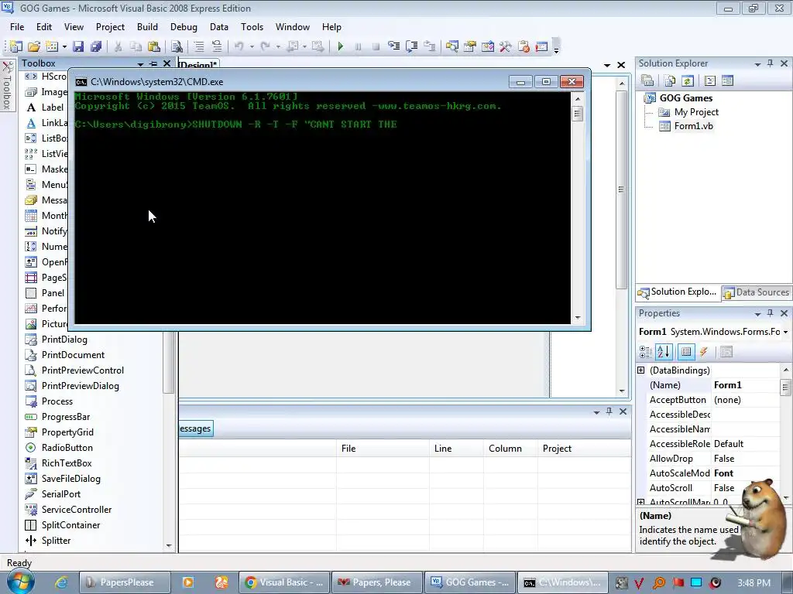Open the Debug menu
This screenshot has height=594, width=793.
pyautogui.click(x=184, y=27)
